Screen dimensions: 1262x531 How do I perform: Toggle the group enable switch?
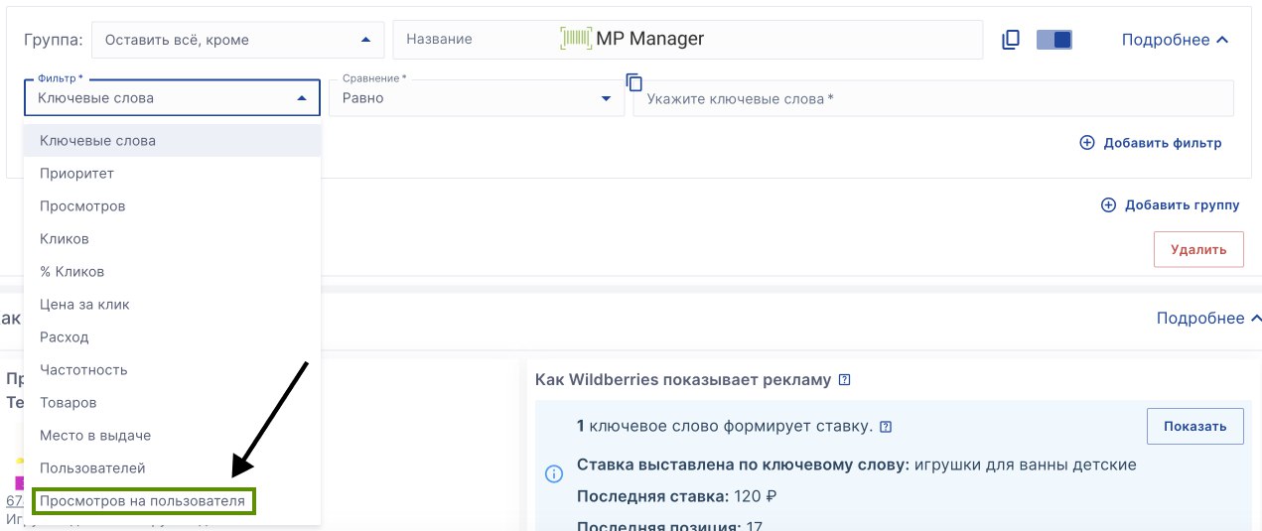click(1053, 40)
